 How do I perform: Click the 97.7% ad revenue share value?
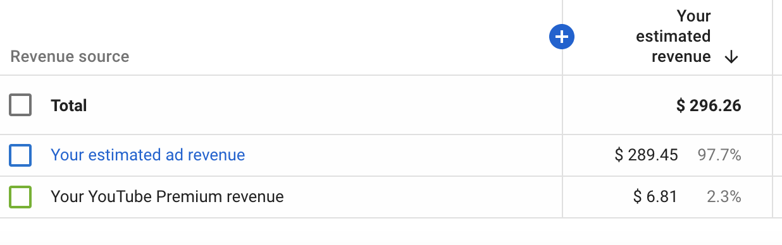tap(719, 155)
